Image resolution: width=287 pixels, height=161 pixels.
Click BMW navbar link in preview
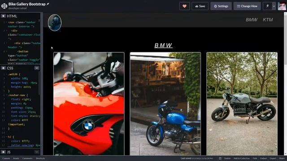coord(252,20)
